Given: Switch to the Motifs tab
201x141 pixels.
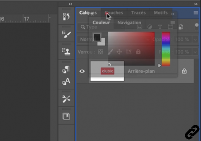Looking at the screenshot, I should [x=161, y=13].
